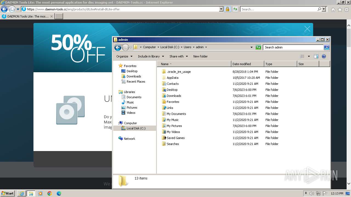351x197 pixels.
Task: Click the Internet Explorer back button
Action: tap(4, 9)
